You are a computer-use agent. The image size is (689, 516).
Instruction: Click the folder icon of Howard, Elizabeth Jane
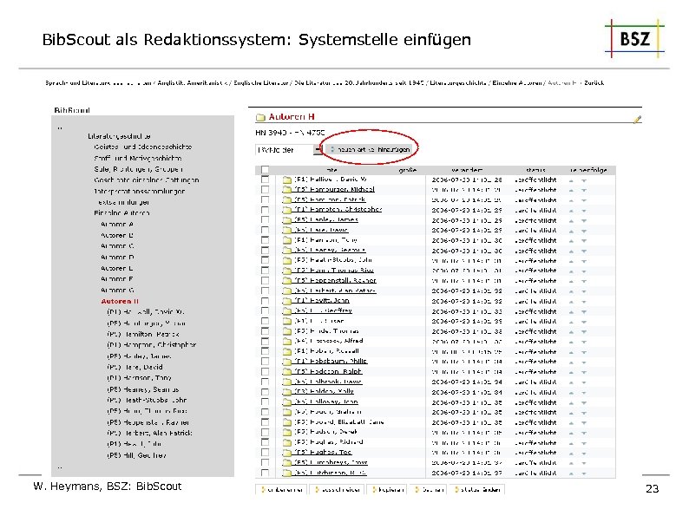click(287, 422)
